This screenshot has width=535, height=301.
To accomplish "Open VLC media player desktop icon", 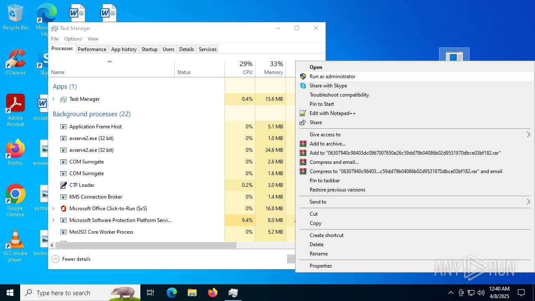I will point(15,246).
